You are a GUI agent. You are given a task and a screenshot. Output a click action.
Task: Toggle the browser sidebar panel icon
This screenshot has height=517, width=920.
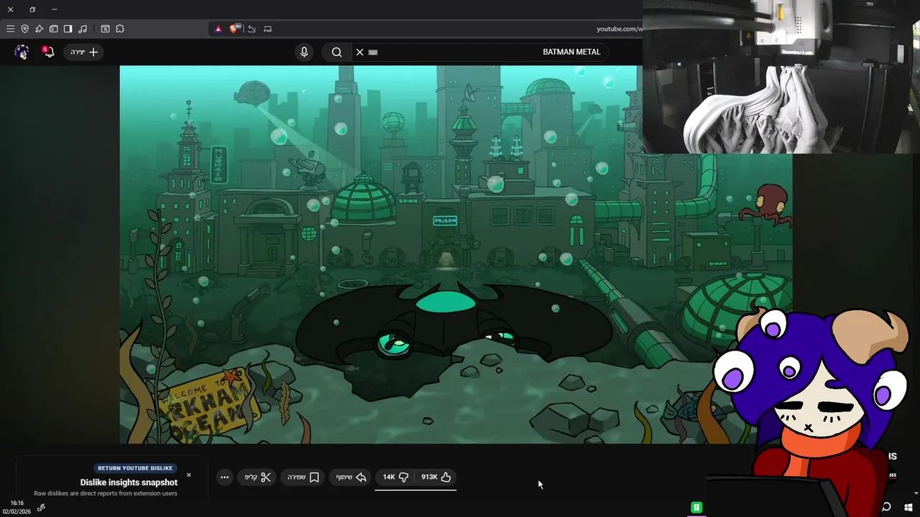click(x=68, y=29)
